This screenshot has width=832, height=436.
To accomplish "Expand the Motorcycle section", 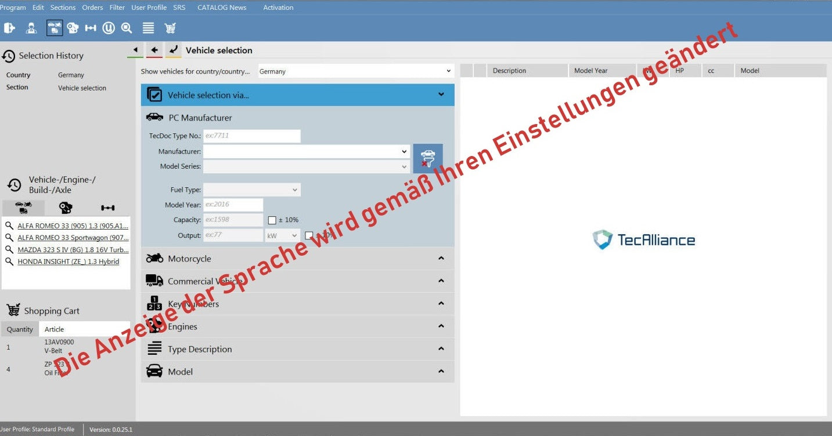I will 297,259.
